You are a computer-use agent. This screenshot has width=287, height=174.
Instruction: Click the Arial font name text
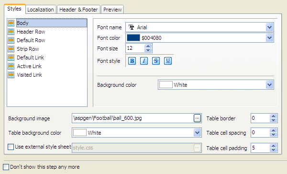point(142,27)
